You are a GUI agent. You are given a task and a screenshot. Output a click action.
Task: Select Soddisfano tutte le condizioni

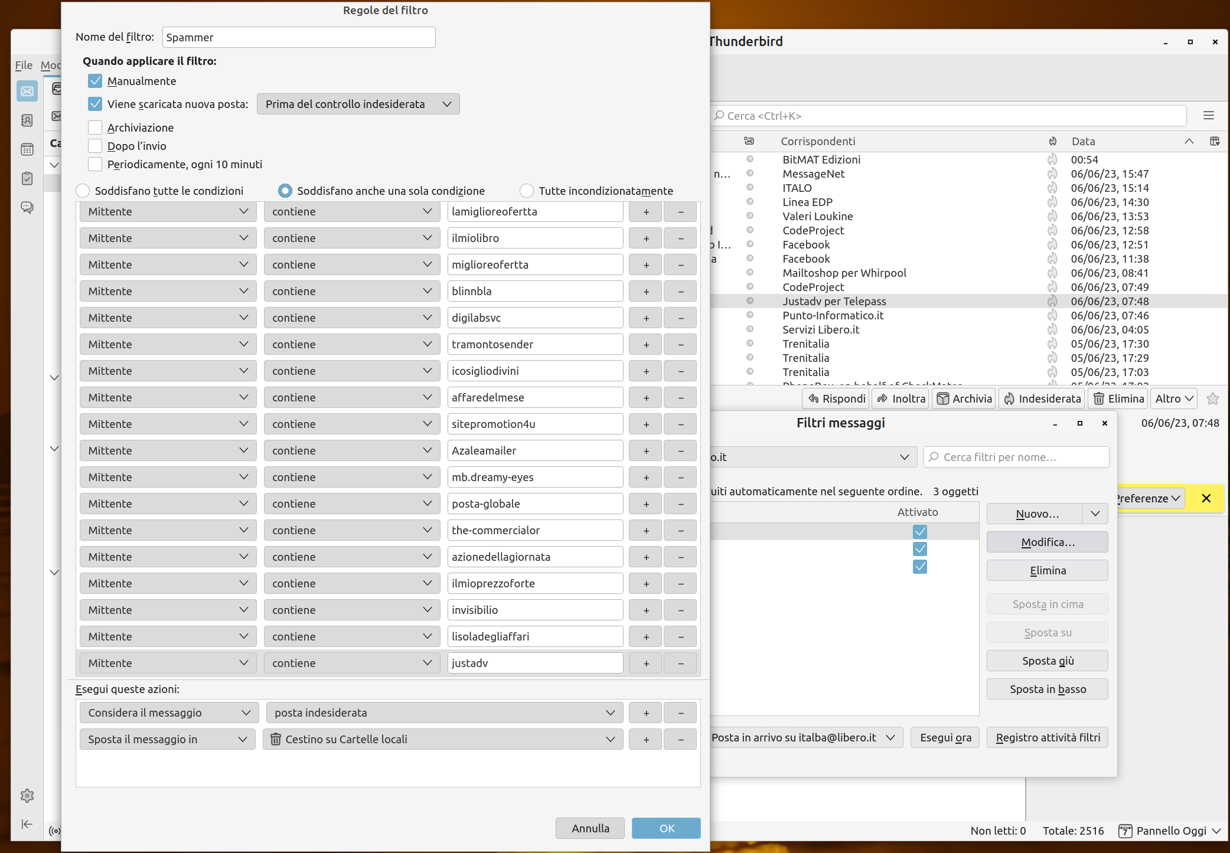(x=83, y=191)
